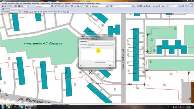Open the Отчеты и запросы menu

45,3
